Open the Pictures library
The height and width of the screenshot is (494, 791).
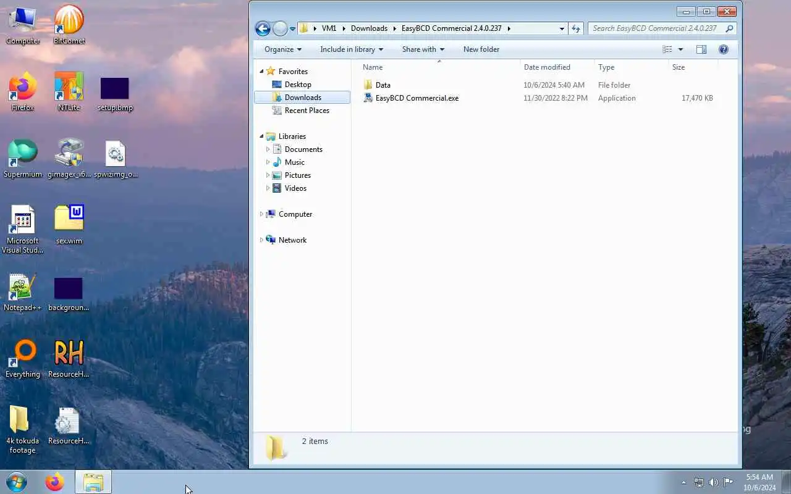coord(297,175)
